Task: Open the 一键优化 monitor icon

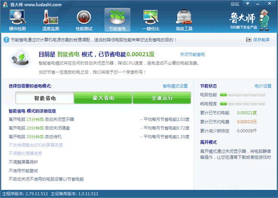Action: (151, 21)
